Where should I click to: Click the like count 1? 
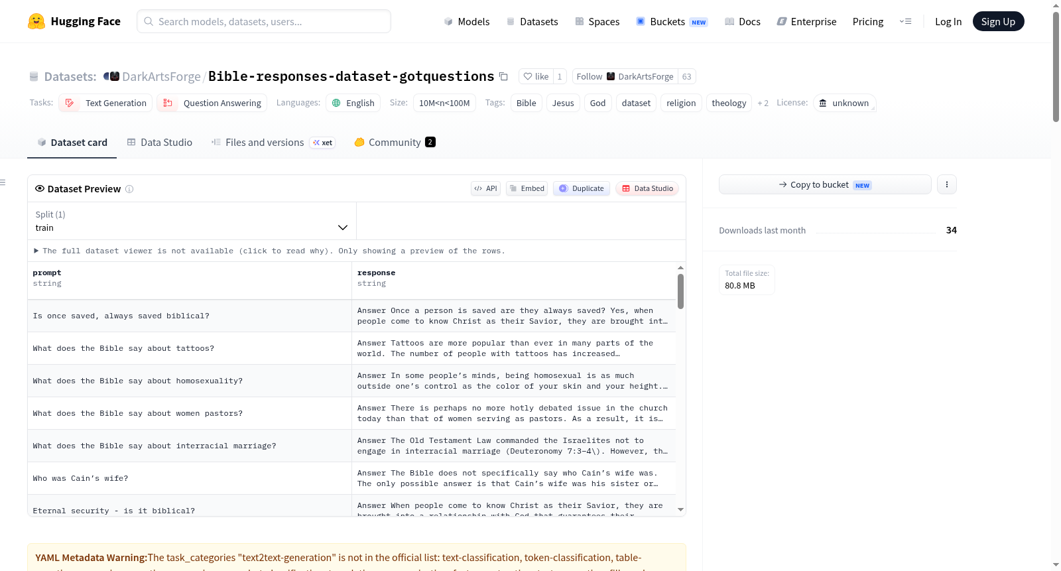pyautogui.click(x=560, y=76)
